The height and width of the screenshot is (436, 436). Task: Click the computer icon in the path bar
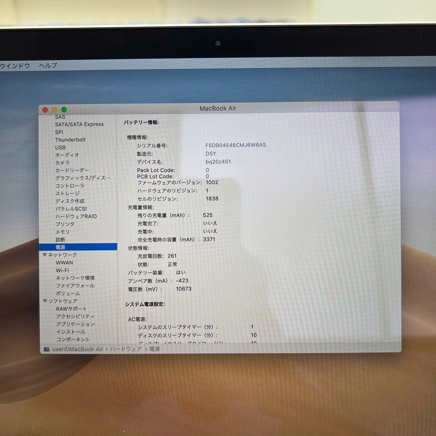[46, 349]
